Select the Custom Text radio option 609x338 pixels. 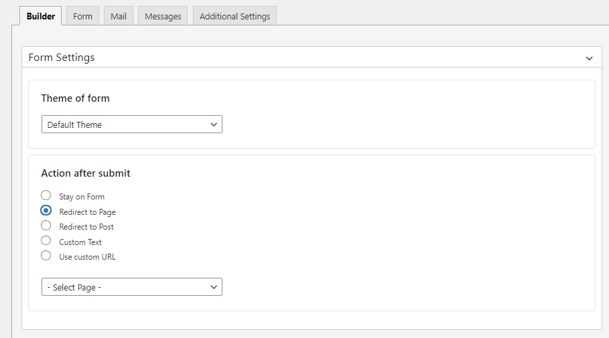[x=46, y=240]
